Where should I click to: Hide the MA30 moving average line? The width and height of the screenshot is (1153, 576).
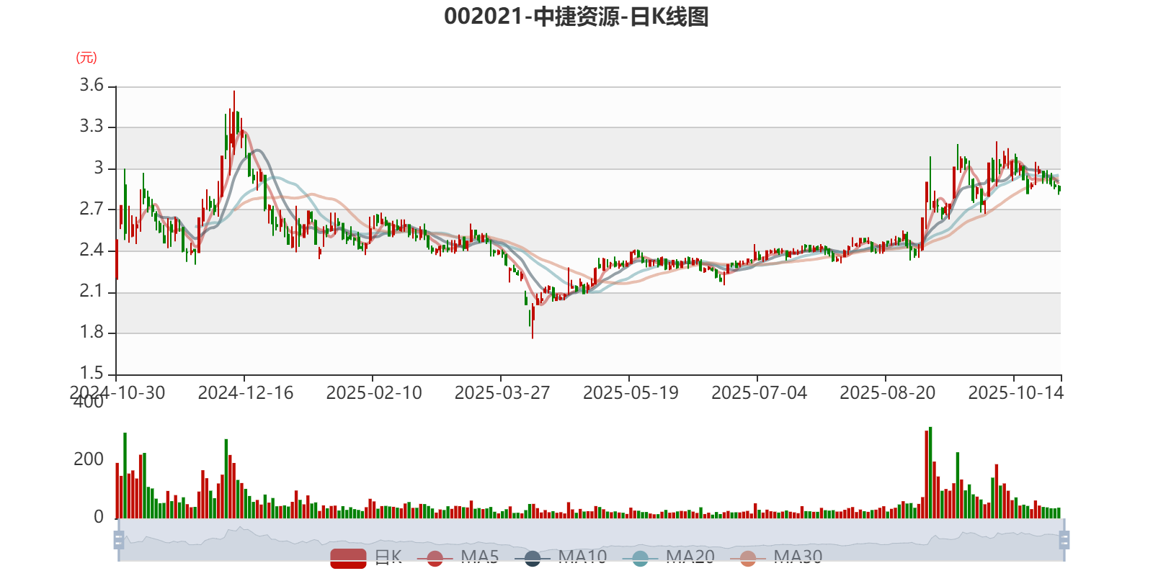pos(776,557)
